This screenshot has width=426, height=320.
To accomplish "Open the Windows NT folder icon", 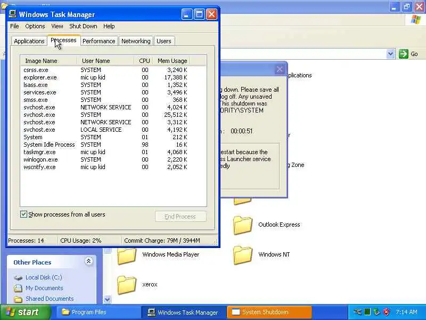I will coord(243,255).
